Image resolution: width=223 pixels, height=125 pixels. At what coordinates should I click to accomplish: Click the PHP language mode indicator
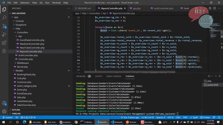click(x=185, y=117)
